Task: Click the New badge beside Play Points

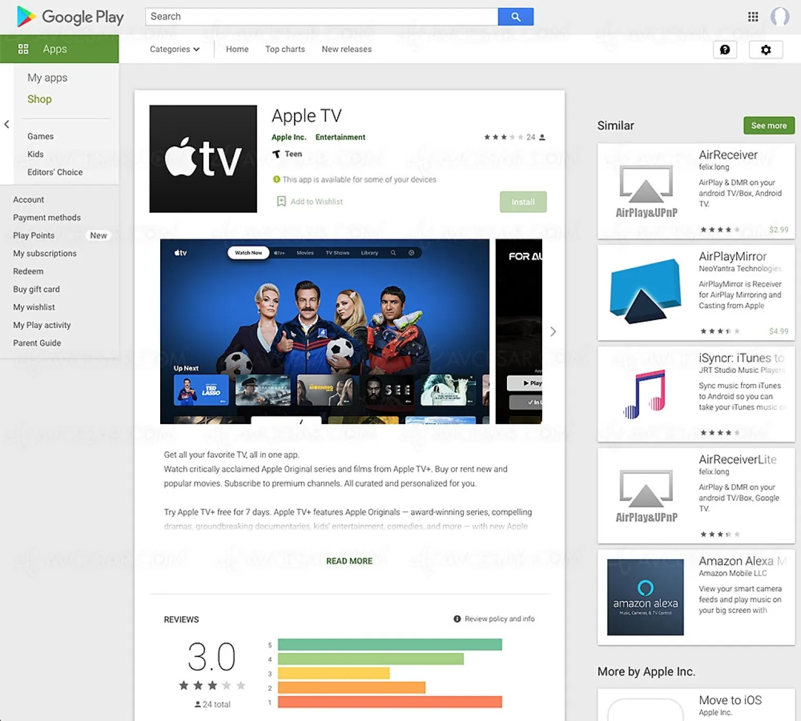Action: click(x=99, y=235)
